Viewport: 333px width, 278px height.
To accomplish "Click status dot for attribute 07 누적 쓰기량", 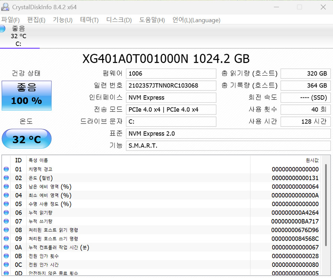I will tap(6, 221).
